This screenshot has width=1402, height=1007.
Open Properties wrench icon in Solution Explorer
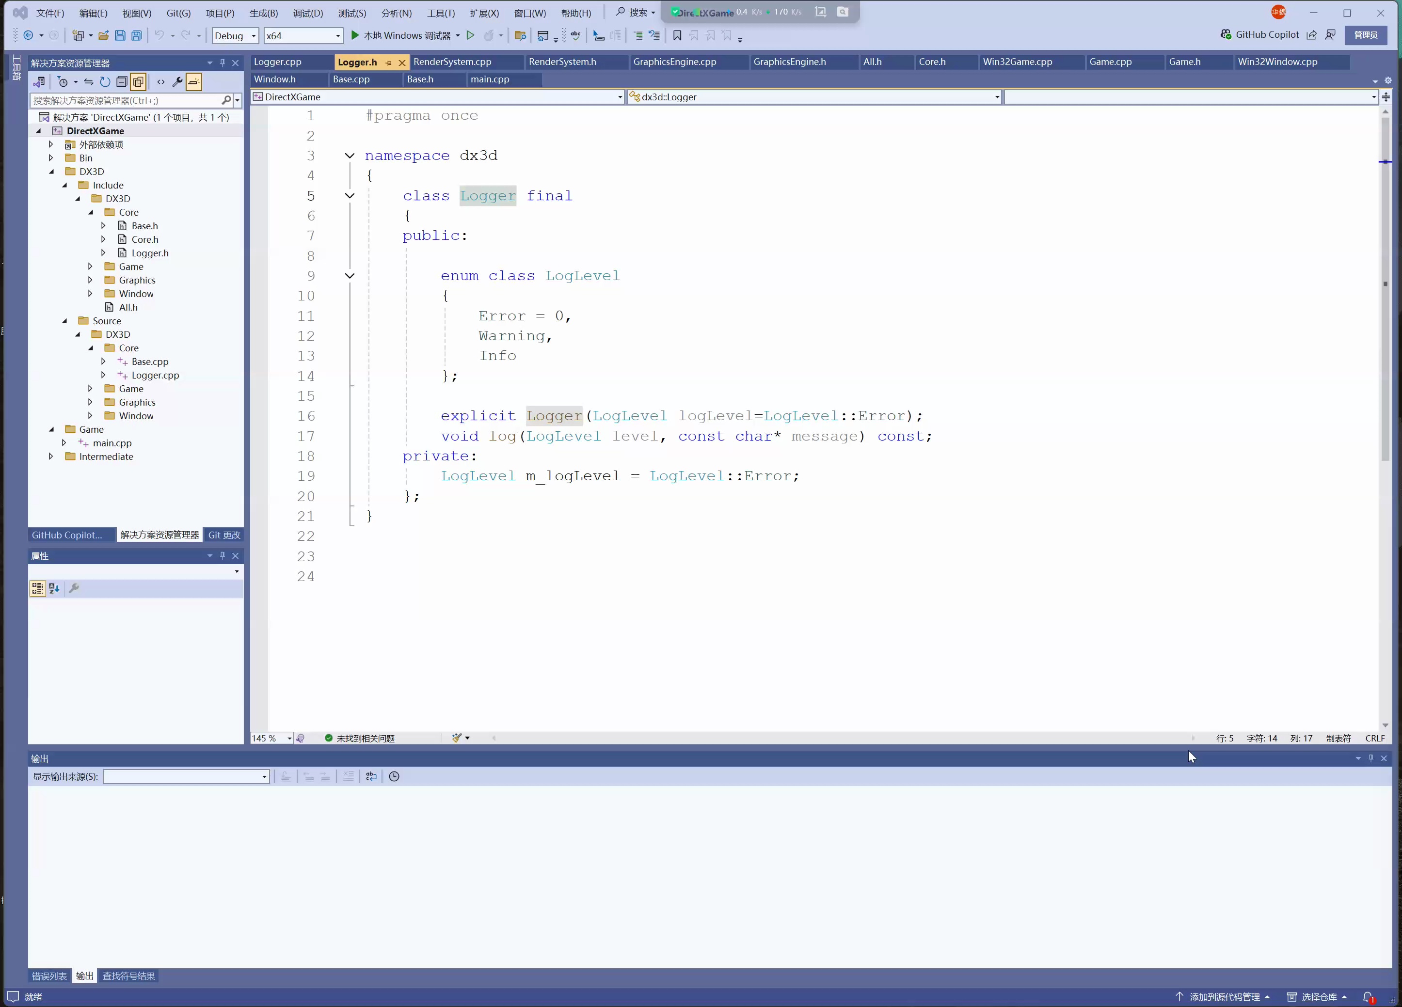click(177, 81)
